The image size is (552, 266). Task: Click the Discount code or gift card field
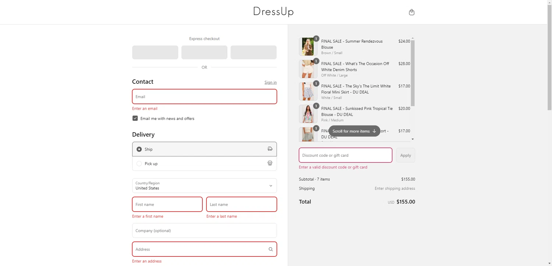pos(345,155)
